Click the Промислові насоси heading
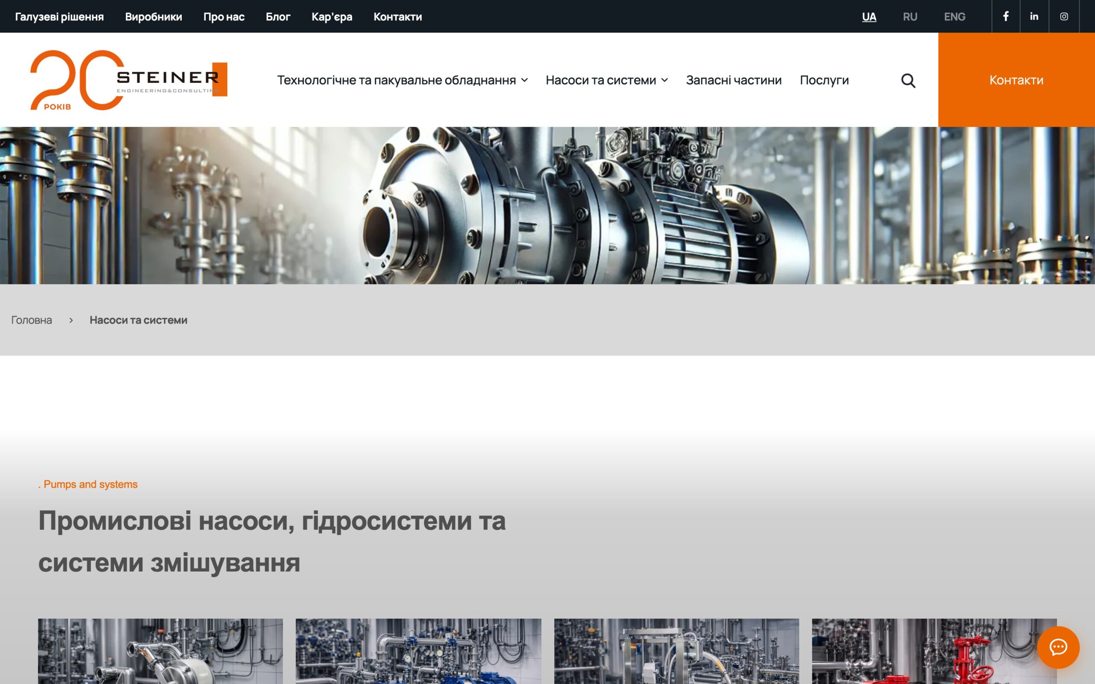Screen dimensions: 1095x684 point(272,541)
